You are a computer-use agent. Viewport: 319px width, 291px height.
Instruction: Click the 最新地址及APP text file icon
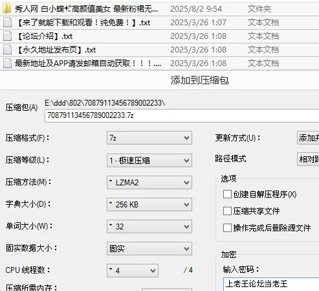[7, 64]
